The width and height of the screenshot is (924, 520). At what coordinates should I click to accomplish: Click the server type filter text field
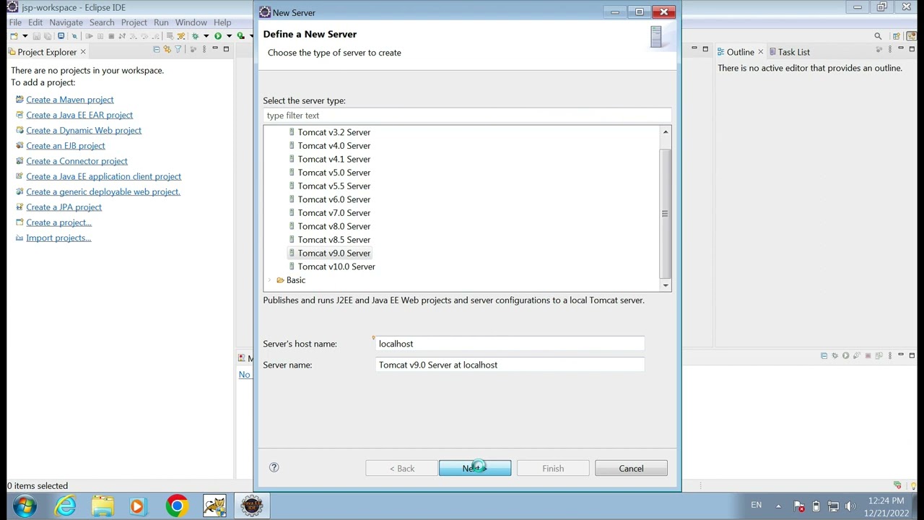coord(467,116)
